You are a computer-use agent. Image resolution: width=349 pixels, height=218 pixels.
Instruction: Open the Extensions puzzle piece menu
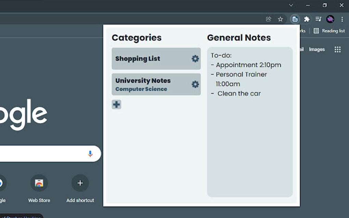[307, 19]
